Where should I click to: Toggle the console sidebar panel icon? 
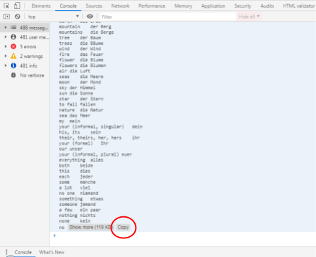click(6, 17)
